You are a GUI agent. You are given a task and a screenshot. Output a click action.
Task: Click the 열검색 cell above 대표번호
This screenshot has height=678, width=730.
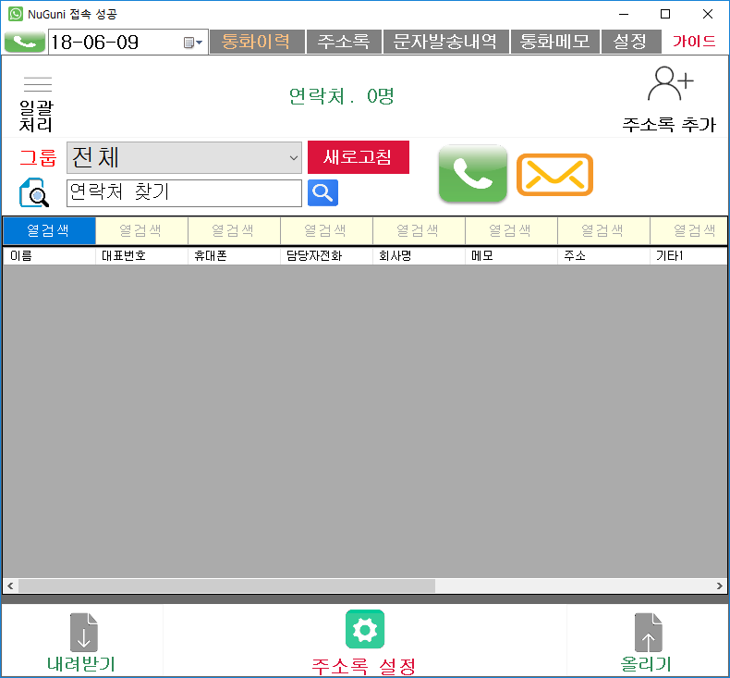point(141,230)
